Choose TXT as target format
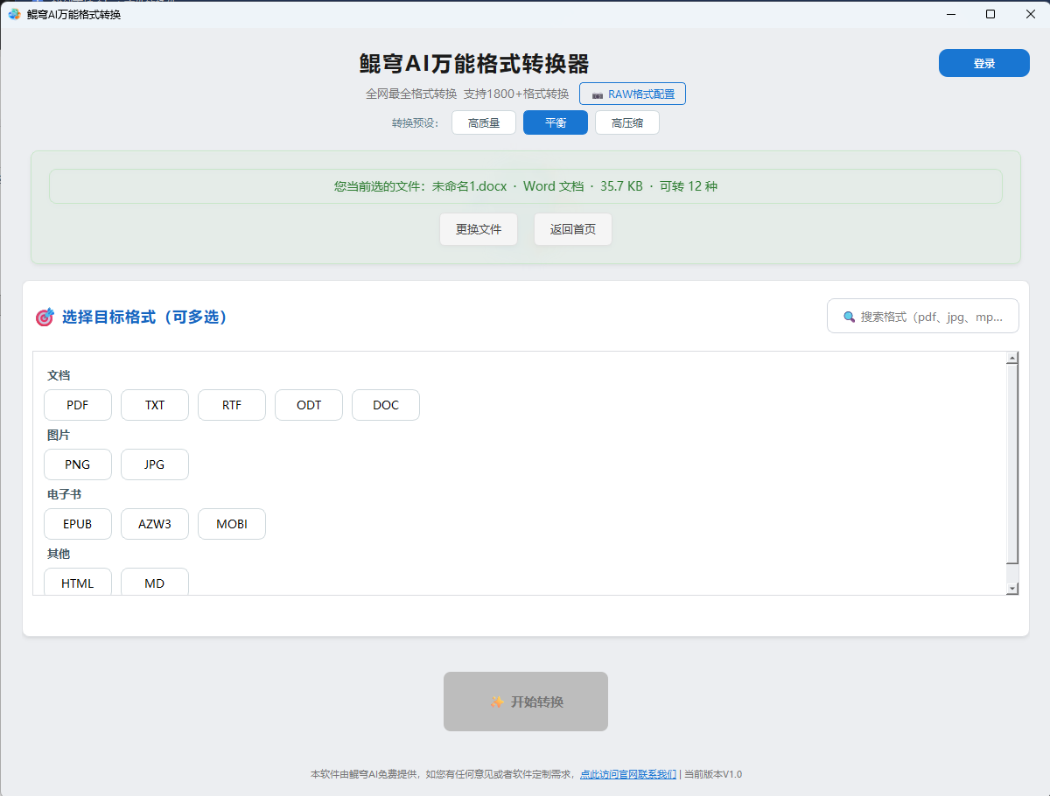This screenshot has height=796, width=1050. (155, 405)
